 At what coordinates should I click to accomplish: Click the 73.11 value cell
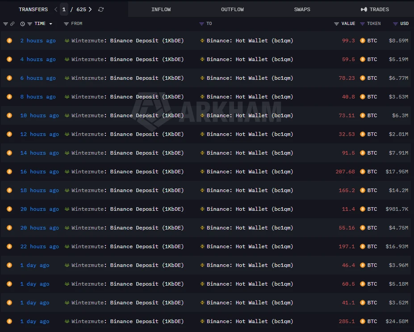(x=347, y=115)
